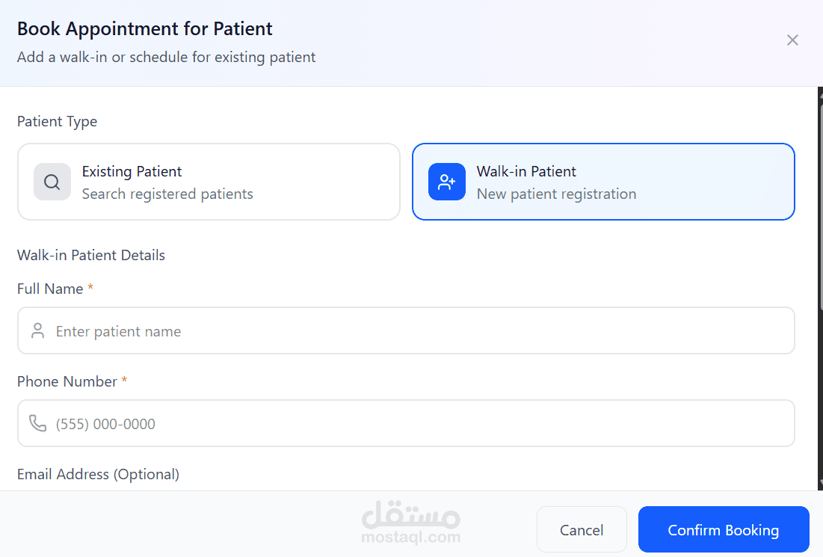This screenshot has height=557, width=823.
Task: Close the Book Appointment dialog
Action: pos(792,40)
